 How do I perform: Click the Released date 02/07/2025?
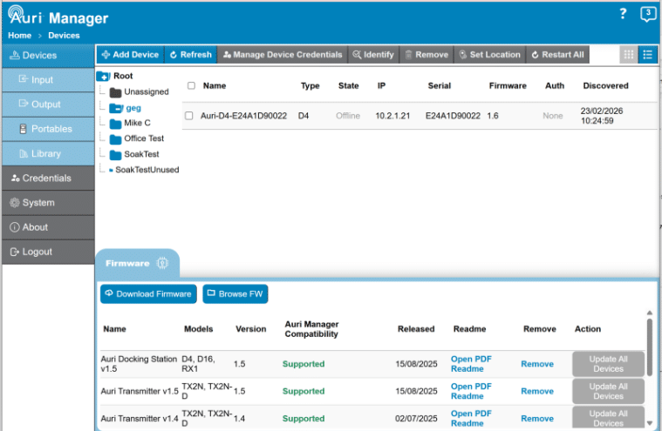tap(416, 419)
